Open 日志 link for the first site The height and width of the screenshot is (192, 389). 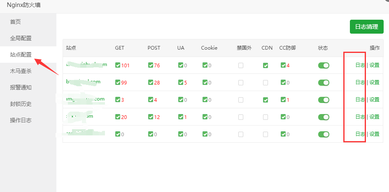tap(360, 65)
